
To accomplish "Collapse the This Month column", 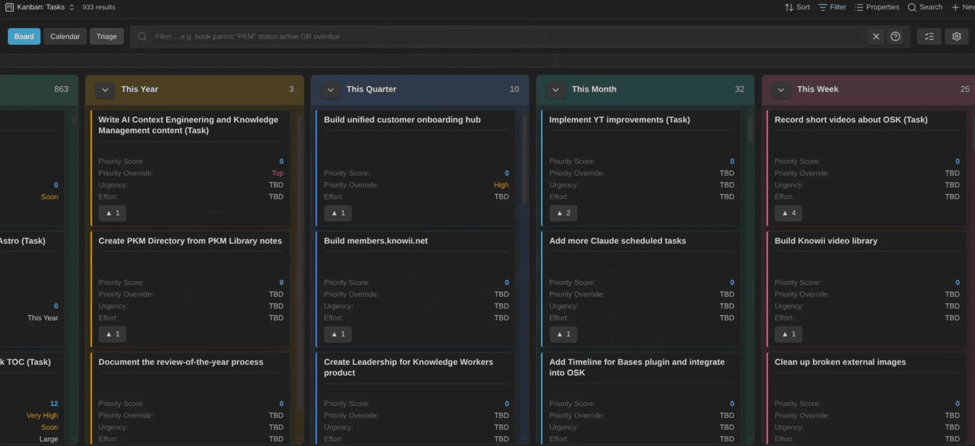I will pyautogui.click(x=556, y=90).
